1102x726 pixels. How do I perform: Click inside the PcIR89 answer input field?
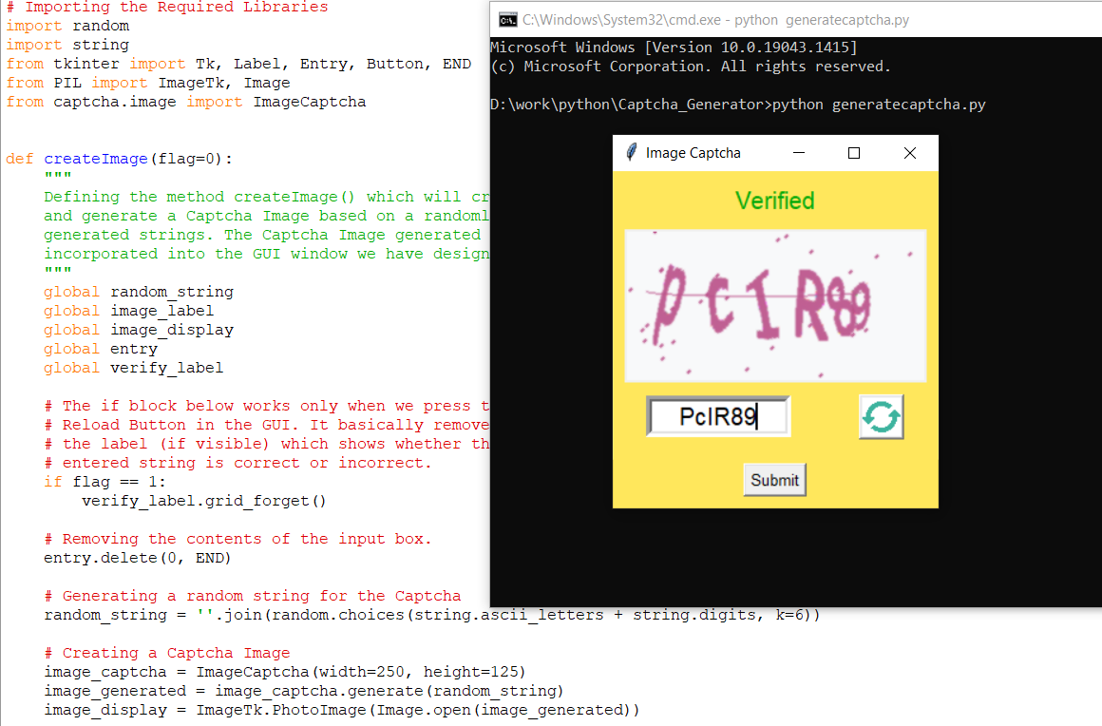tap(717, 415)
